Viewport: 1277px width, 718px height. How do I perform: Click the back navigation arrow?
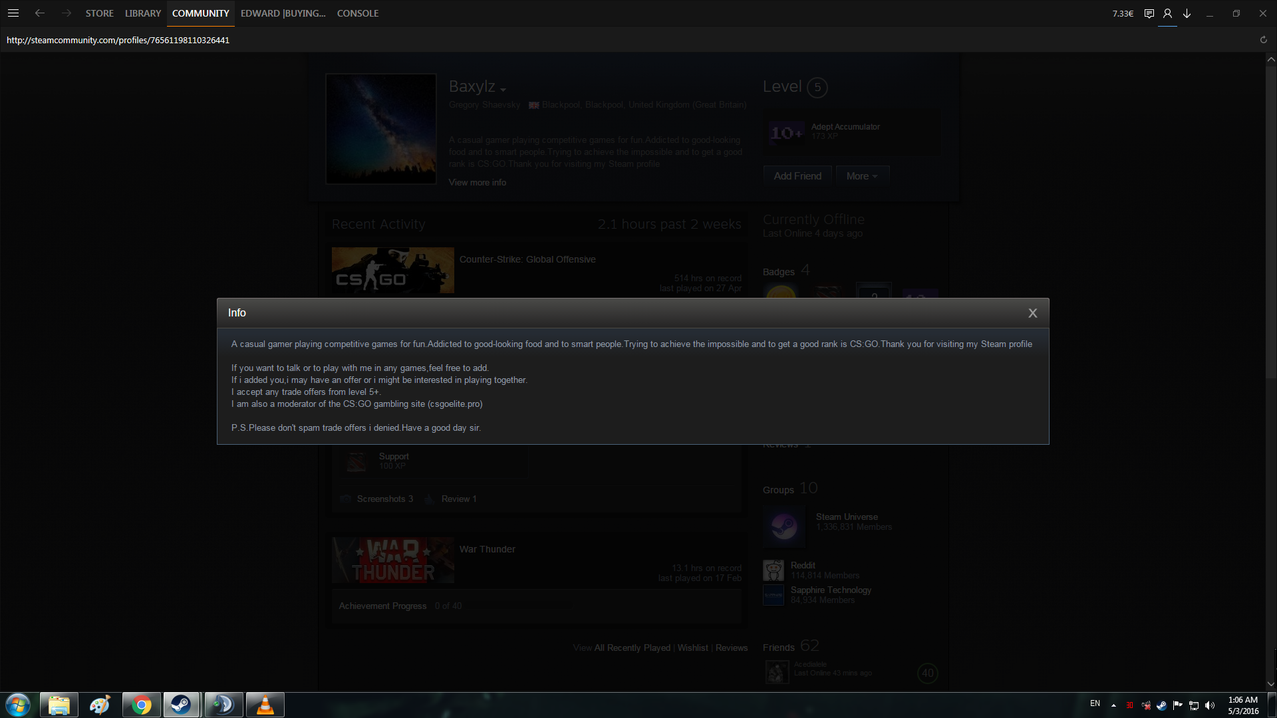click(40, 13)
